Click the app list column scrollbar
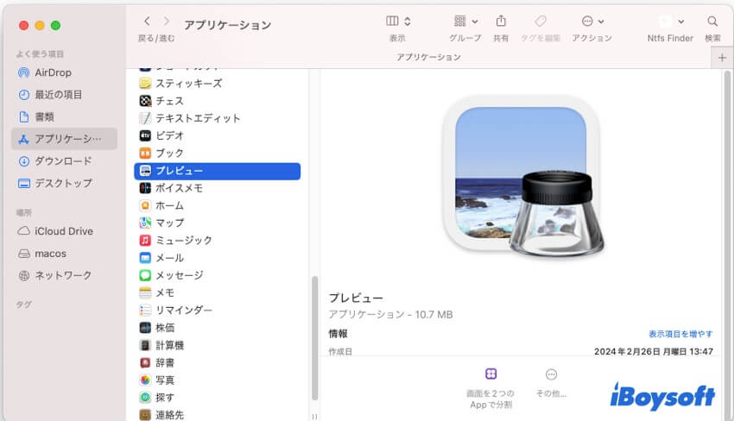The height and width of the screenshot is (421, 734). (x=314, y=338)
